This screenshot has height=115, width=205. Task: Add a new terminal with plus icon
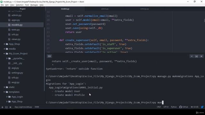pos(2,107)
